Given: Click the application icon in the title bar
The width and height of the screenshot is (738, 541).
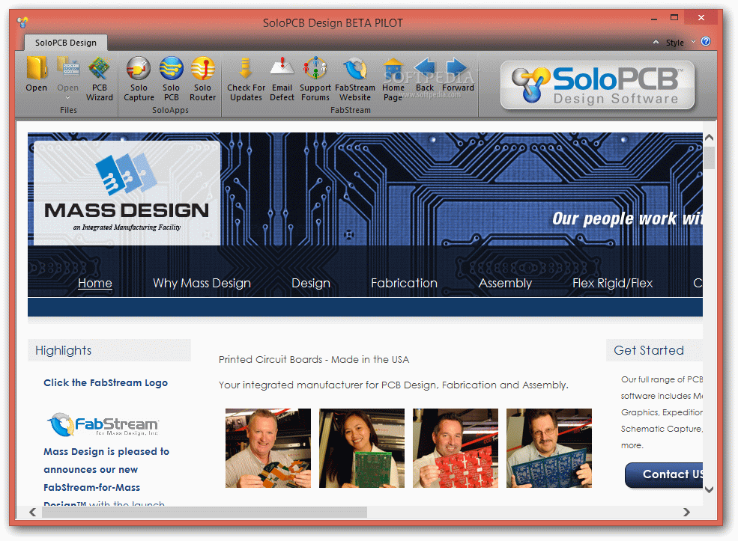Looking at the screenshot, I should click(x=22, y=22).
